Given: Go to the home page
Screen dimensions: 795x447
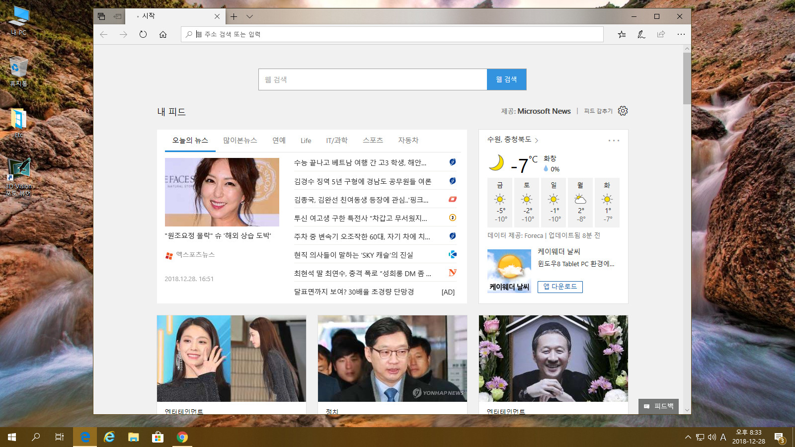Looking at the screenshot, I should (163, 34).
